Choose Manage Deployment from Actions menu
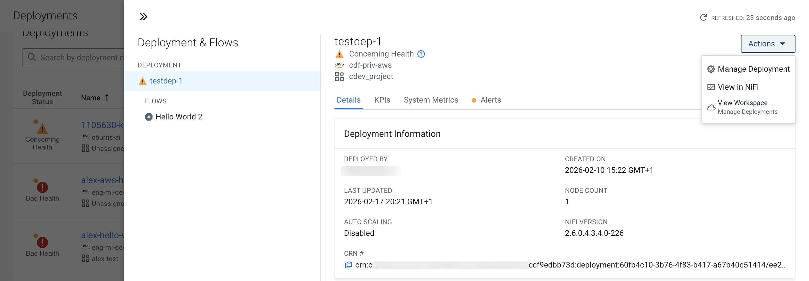The width and height of the screenshot is (809, 281). 753,69
